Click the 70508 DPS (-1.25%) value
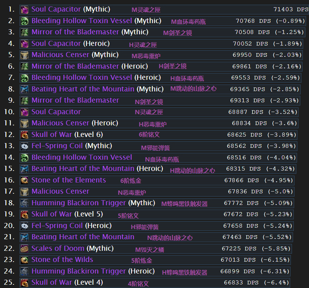The width and height of the screenshot is (309, 288). point(269,32)
